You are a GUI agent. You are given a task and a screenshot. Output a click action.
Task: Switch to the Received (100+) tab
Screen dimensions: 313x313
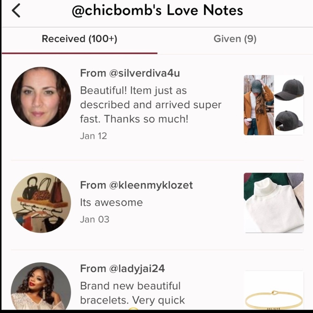[x=80, y=39]
